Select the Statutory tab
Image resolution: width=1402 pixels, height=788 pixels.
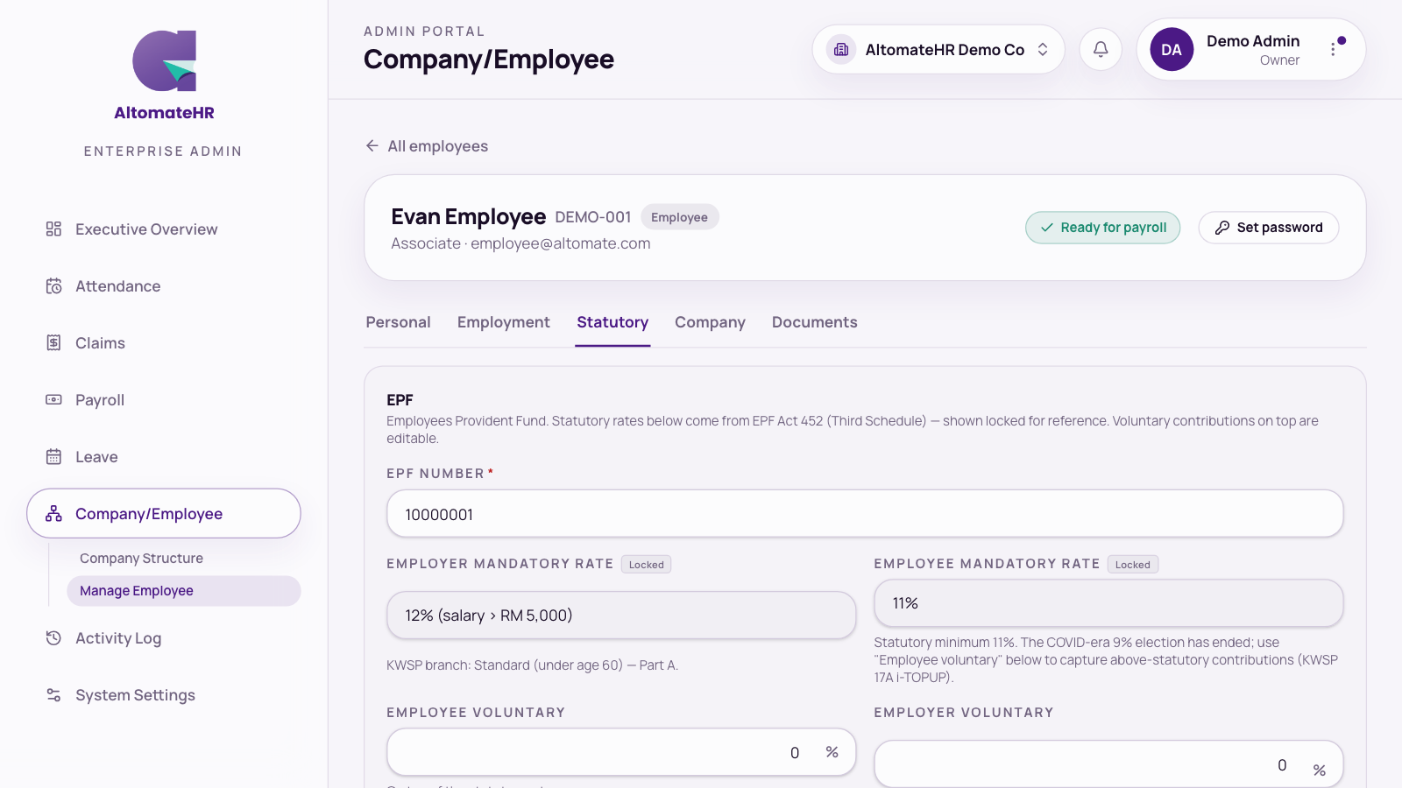pos(612,322)
